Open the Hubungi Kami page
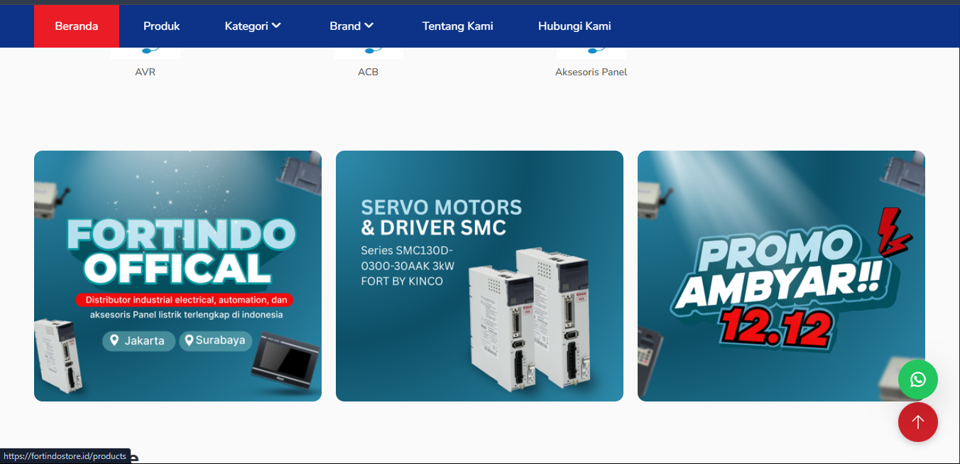 [x=574, y=26]
